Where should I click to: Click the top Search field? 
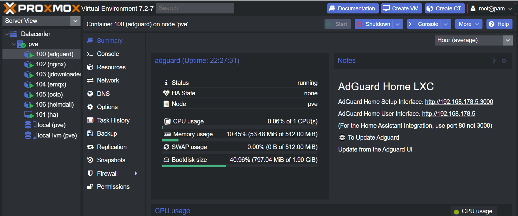pyautogui.click(x=195, y=8)
